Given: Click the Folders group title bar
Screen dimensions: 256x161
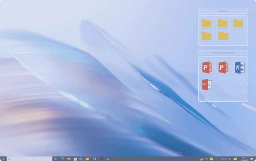Looking at the screenshot, I should point(223,11).
